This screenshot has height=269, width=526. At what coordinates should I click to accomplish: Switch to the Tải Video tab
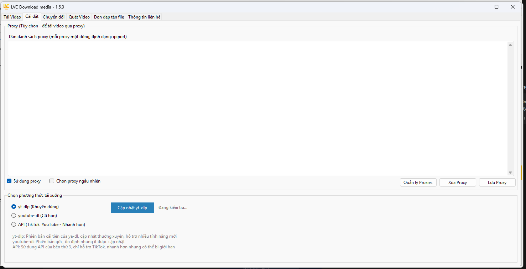[12, 17]
